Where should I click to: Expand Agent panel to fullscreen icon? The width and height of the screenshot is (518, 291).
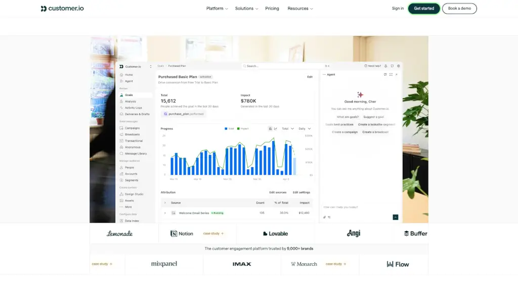391,75
